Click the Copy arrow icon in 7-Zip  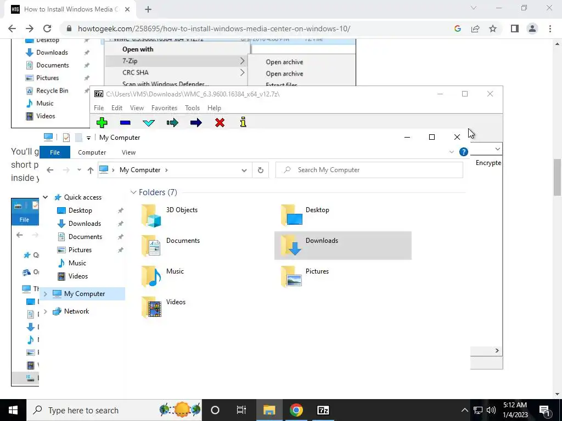pos(172,123)
